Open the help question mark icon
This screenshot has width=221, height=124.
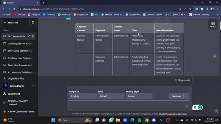pos(216,111)
